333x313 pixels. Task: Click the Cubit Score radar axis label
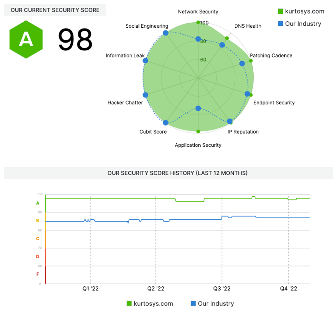[153, 132]
